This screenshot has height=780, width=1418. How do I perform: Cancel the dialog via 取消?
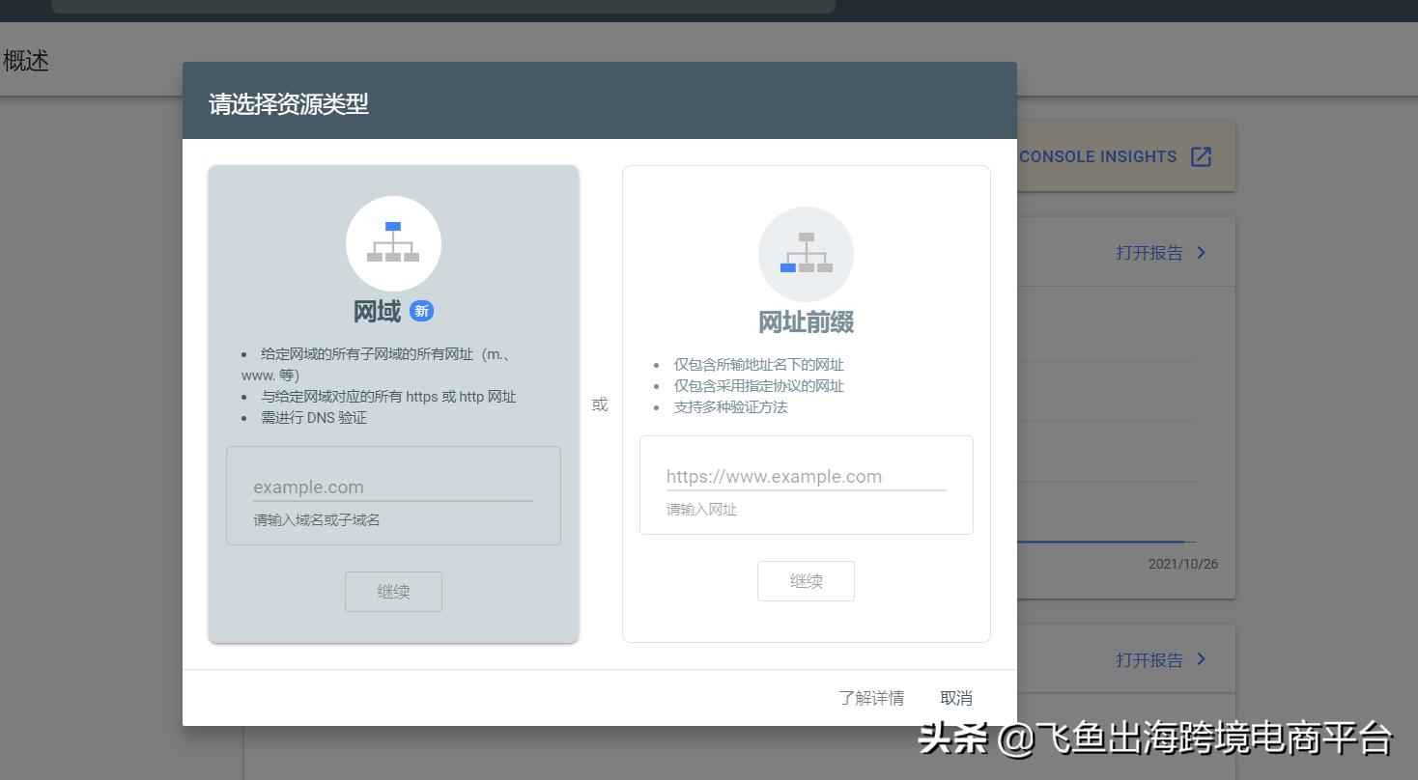click(955, 697)
